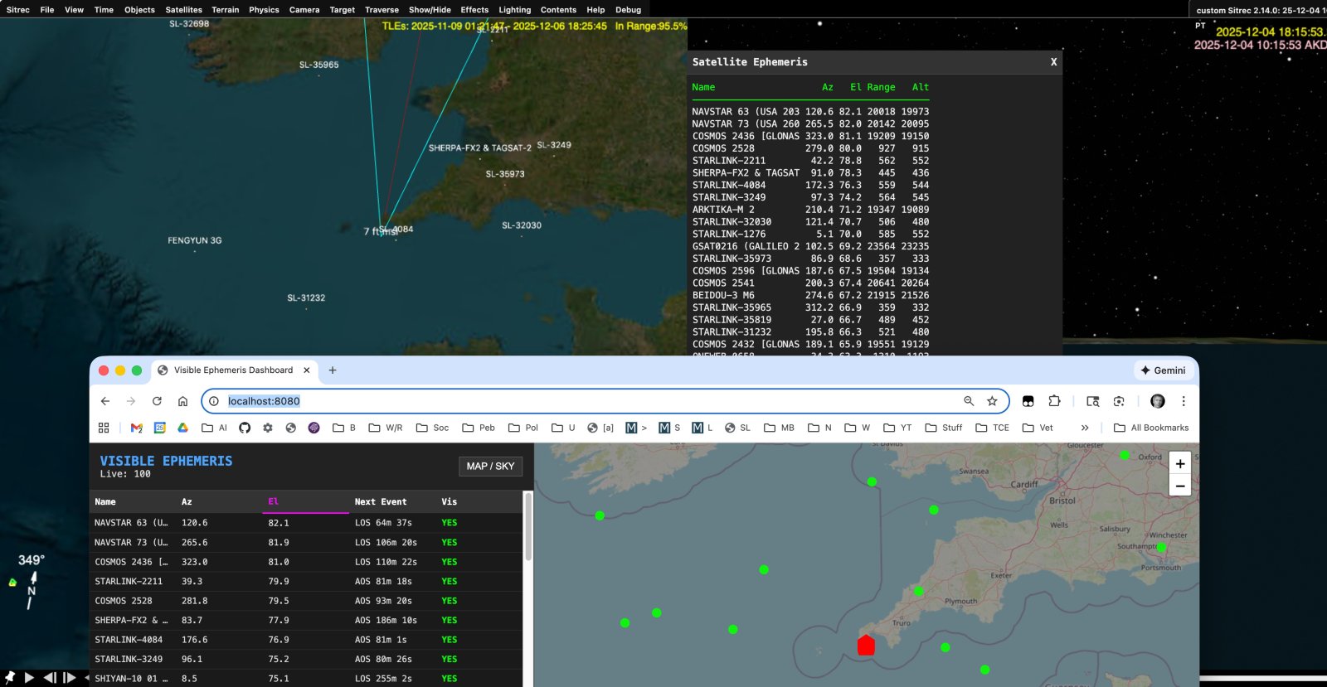The width and height of the screenshot is (1327, 687).
Task: Click the pin icon in Sitrec playback bar
Action: [10, 677]
